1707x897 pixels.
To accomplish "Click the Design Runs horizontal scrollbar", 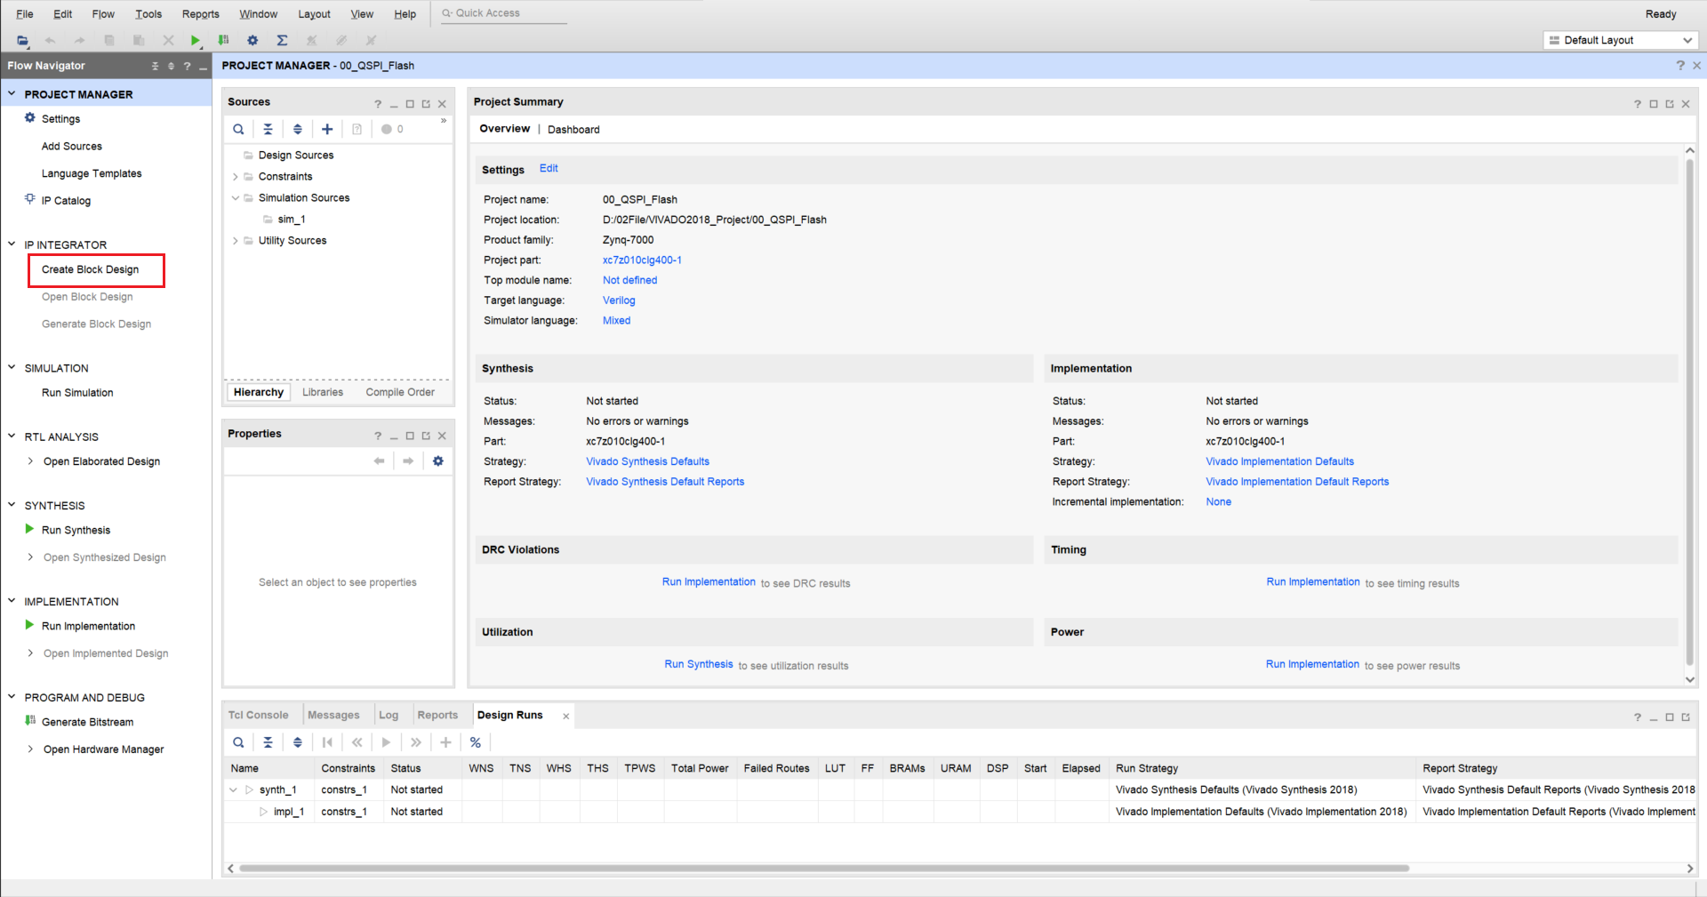I will [x=824, y=868].
